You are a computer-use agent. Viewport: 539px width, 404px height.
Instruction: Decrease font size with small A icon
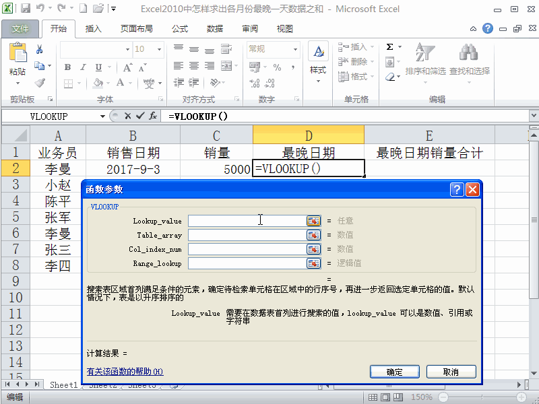(x=142, y=68)
